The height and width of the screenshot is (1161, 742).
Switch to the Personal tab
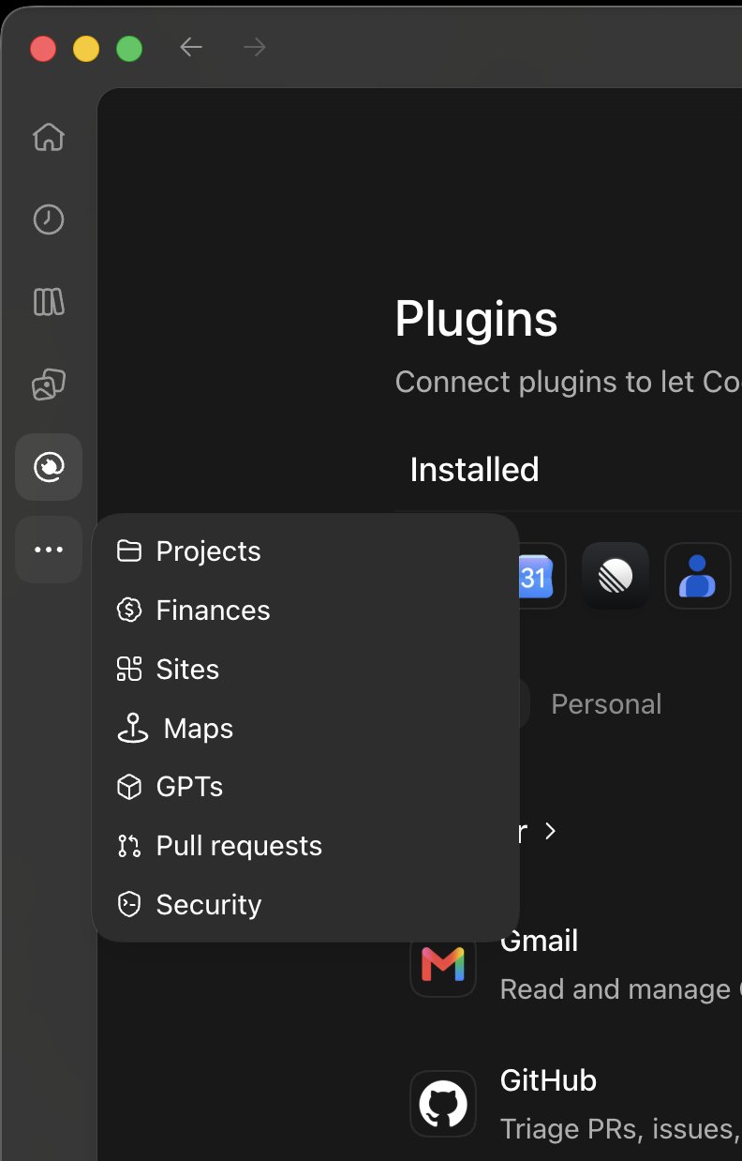pyautogui.click(x=606, y=704)
